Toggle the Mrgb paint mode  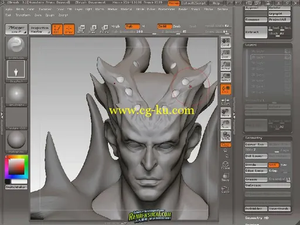(115, 26)
